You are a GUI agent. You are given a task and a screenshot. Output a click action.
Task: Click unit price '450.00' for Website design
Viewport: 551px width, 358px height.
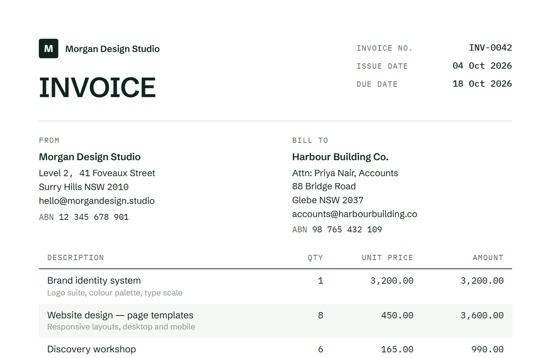[397, 315]
